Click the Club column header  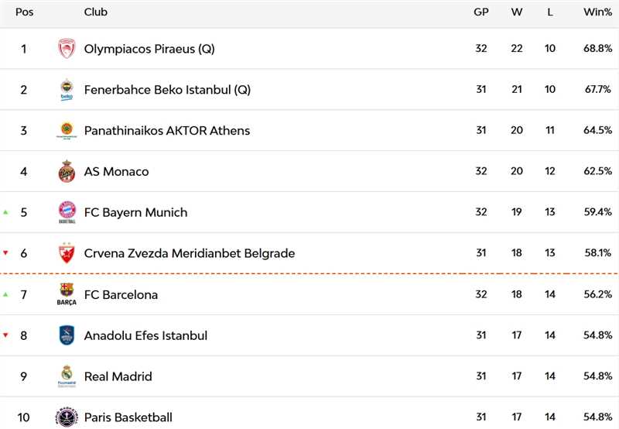coord(96,12)
